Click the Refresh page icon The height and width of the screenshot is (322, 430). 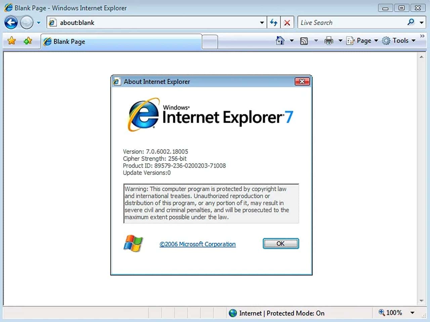click(x=274, y=23)
